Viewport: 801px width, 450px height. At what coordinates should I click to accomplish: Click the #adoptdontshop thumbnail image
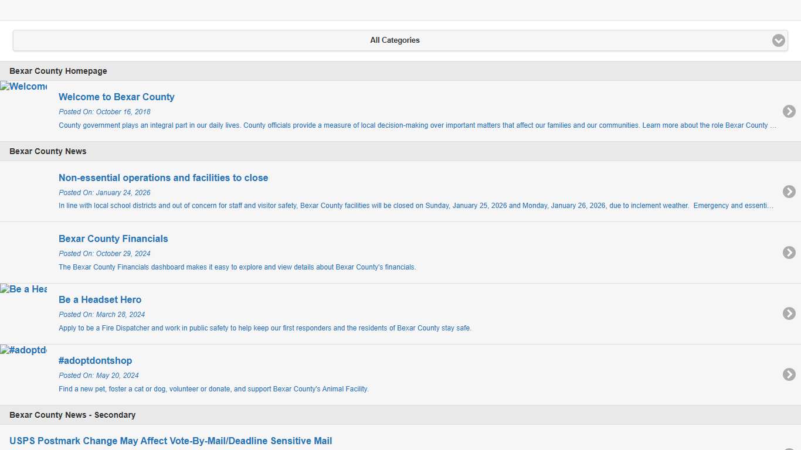23,350
